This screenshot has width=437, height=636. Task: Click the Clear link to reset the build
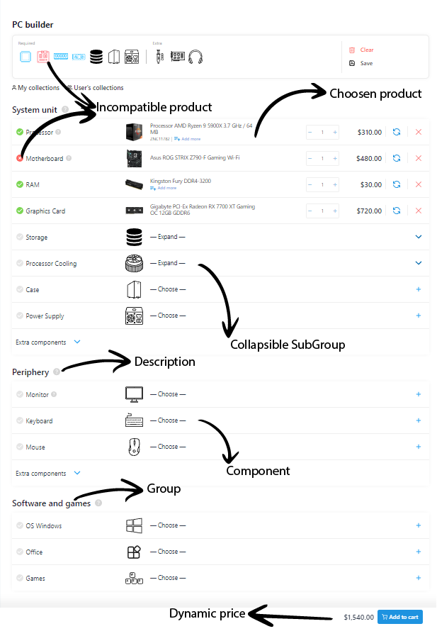pos(368,50)
